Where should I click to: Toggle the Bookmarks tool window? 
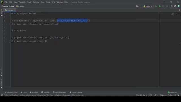click(2, 84)
